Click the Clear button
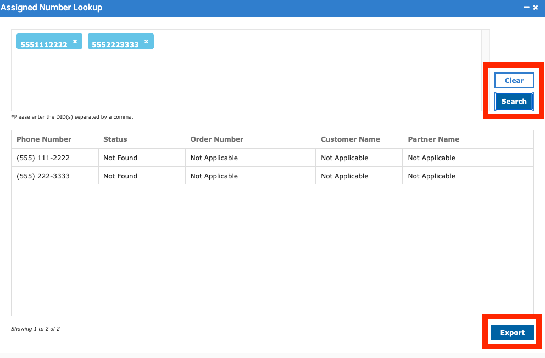 (514, 81)
